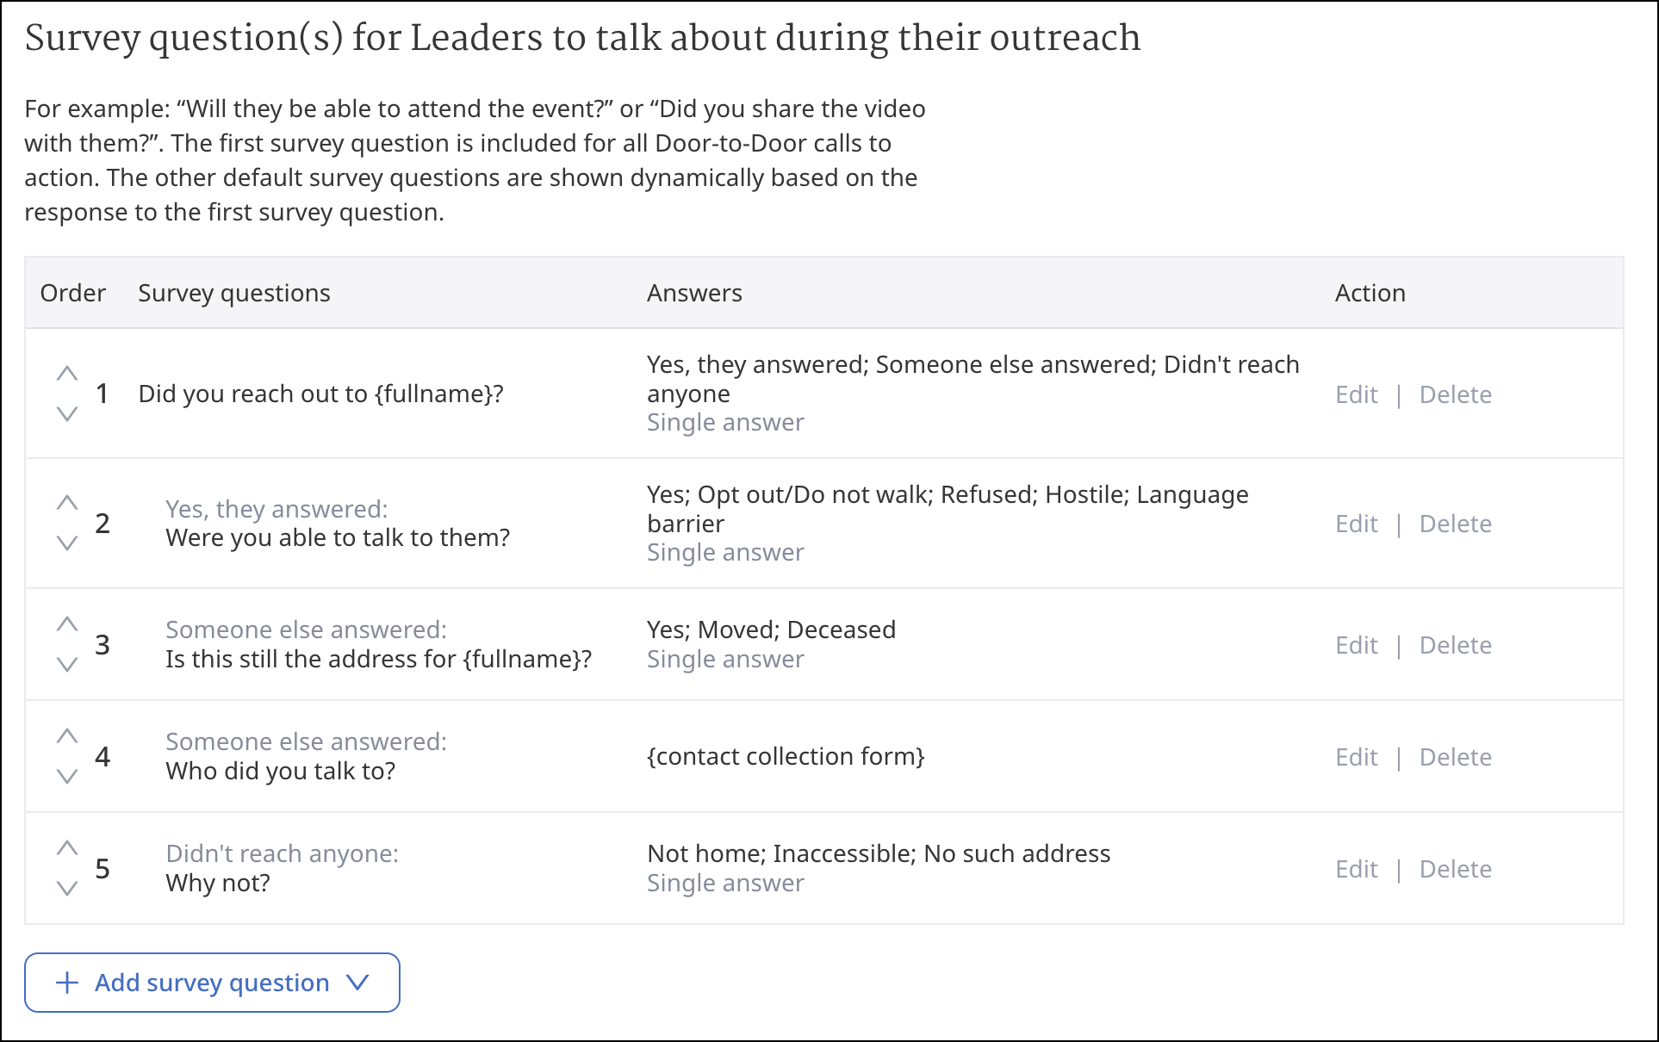Move question 1 up with arrow
The height and width of the screenshot is (1042, 1659).
pos(67,374)
